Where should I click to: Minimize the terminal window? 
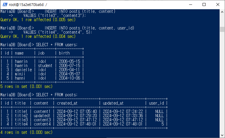click(x=190, y=4)
